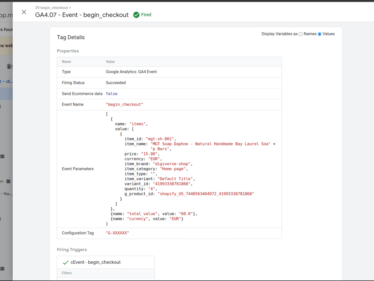Screen dimensions: 374x281
Task: Close the tag details panel with X
Action: [24, 12]
